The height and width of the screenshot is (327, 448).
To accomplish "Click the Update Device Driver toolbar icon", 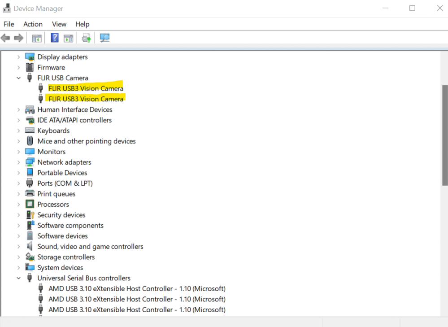I will pos(87,38).
